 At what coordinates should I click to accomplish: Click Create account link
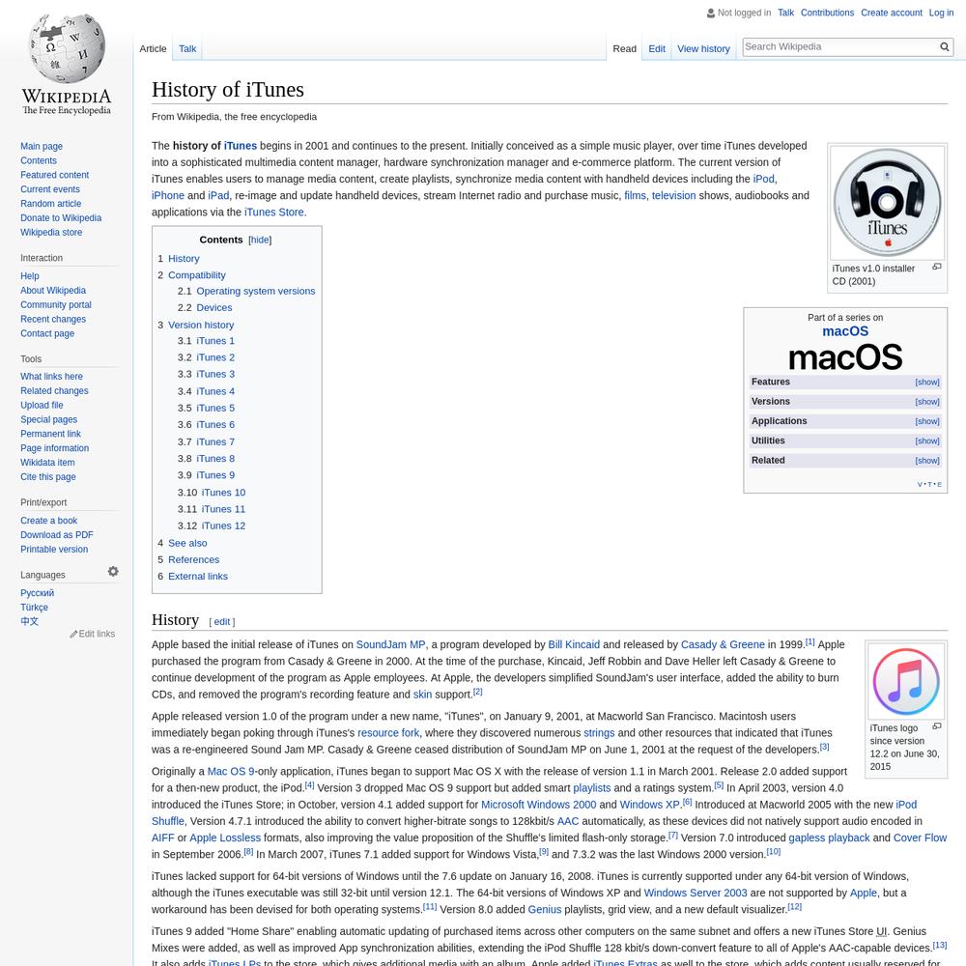click(892, 13)
